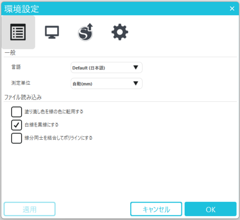Click the 適用 apply button
This screenshot has width=240, height=220.
tap(30, 209)
